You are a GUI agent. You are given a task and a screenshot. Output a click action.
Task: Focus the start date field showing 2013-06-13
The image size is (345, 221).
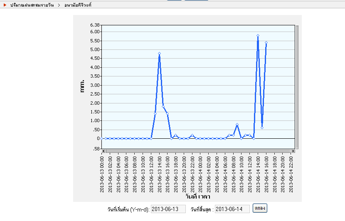[168, 209]
